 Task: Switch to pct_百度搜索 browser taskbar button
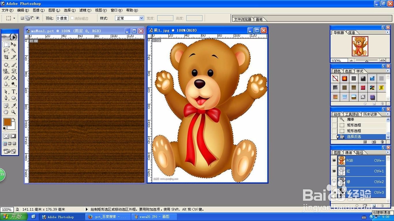107,217
